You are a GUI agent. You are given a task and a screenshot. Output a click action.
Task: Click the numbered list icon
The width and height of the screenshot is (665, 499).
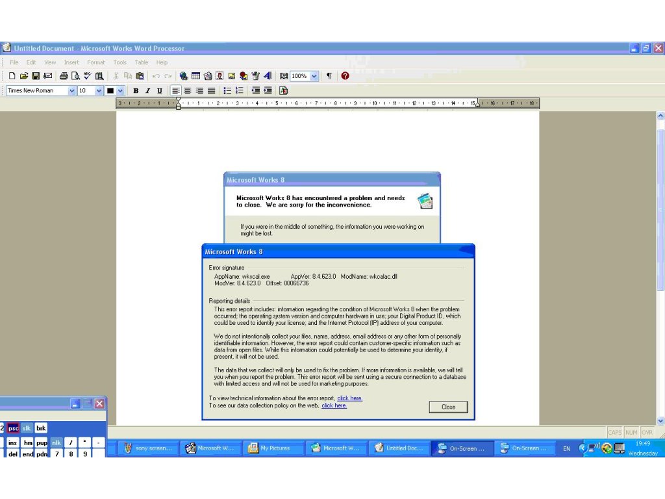point(239,90)
